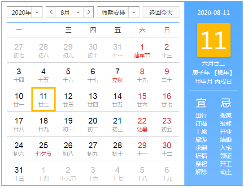This screenshot has width=244, height=188.
Task: Open the 假期安排 holiday dropdown
Action: (x=118, y=12)
